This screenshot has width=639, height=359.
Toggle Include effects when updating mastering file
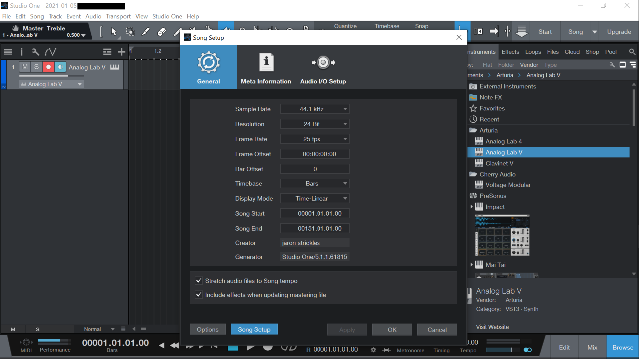click(x=199, y=295)
